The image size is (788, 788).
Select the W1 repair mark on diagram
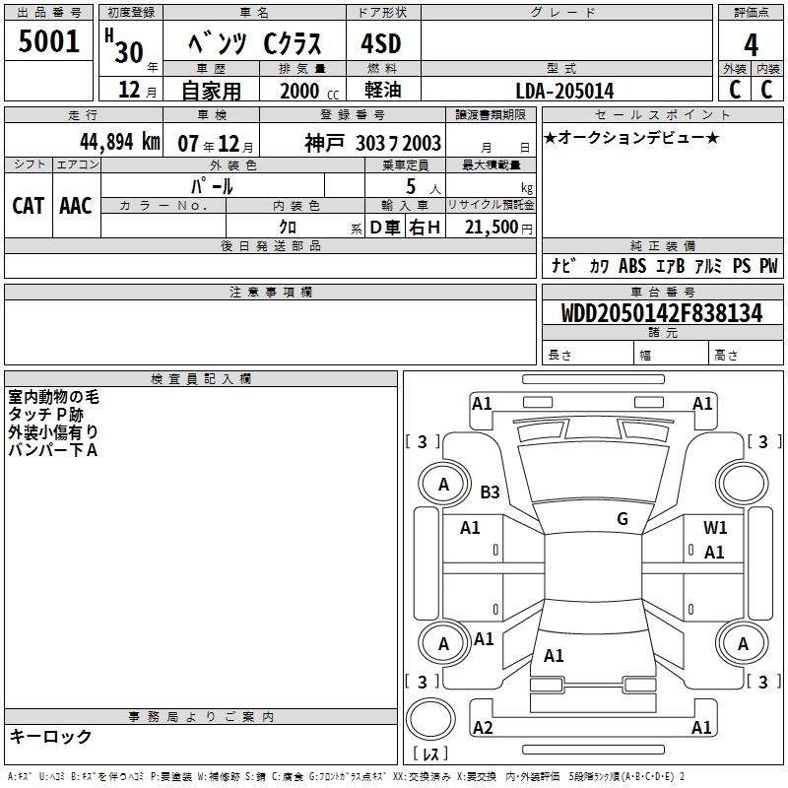coord(715,527)
